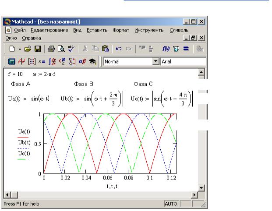Click the document icon in menu bar
The image size is (272, 211).
click(x=8, y=30)
